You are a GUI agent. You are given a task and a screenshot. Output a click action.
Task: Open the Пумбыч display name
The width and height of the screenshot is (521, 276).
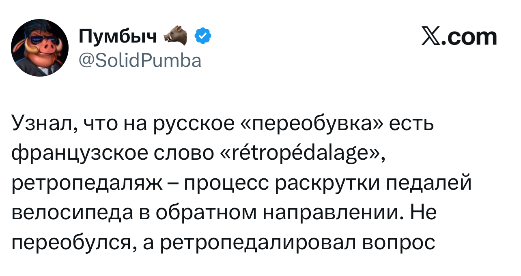[118, 37]
